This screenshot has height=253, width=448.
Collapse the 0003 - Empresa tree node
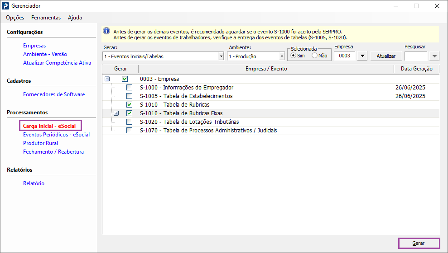(x=107, y=79)
